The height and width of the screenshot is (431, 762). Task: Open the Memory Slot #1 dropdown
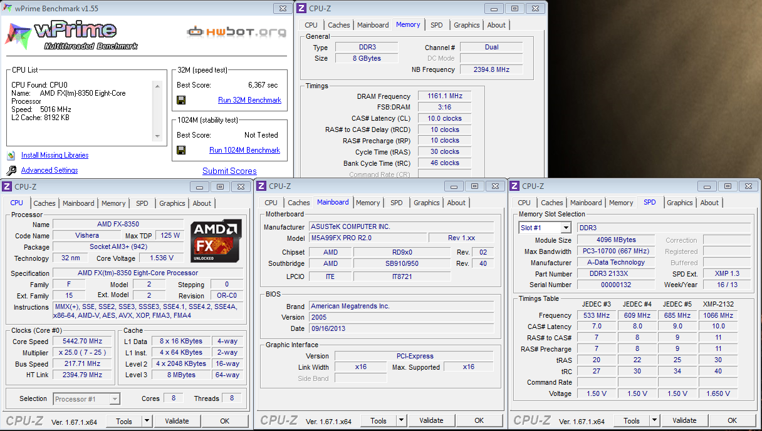tap(566, 228)
